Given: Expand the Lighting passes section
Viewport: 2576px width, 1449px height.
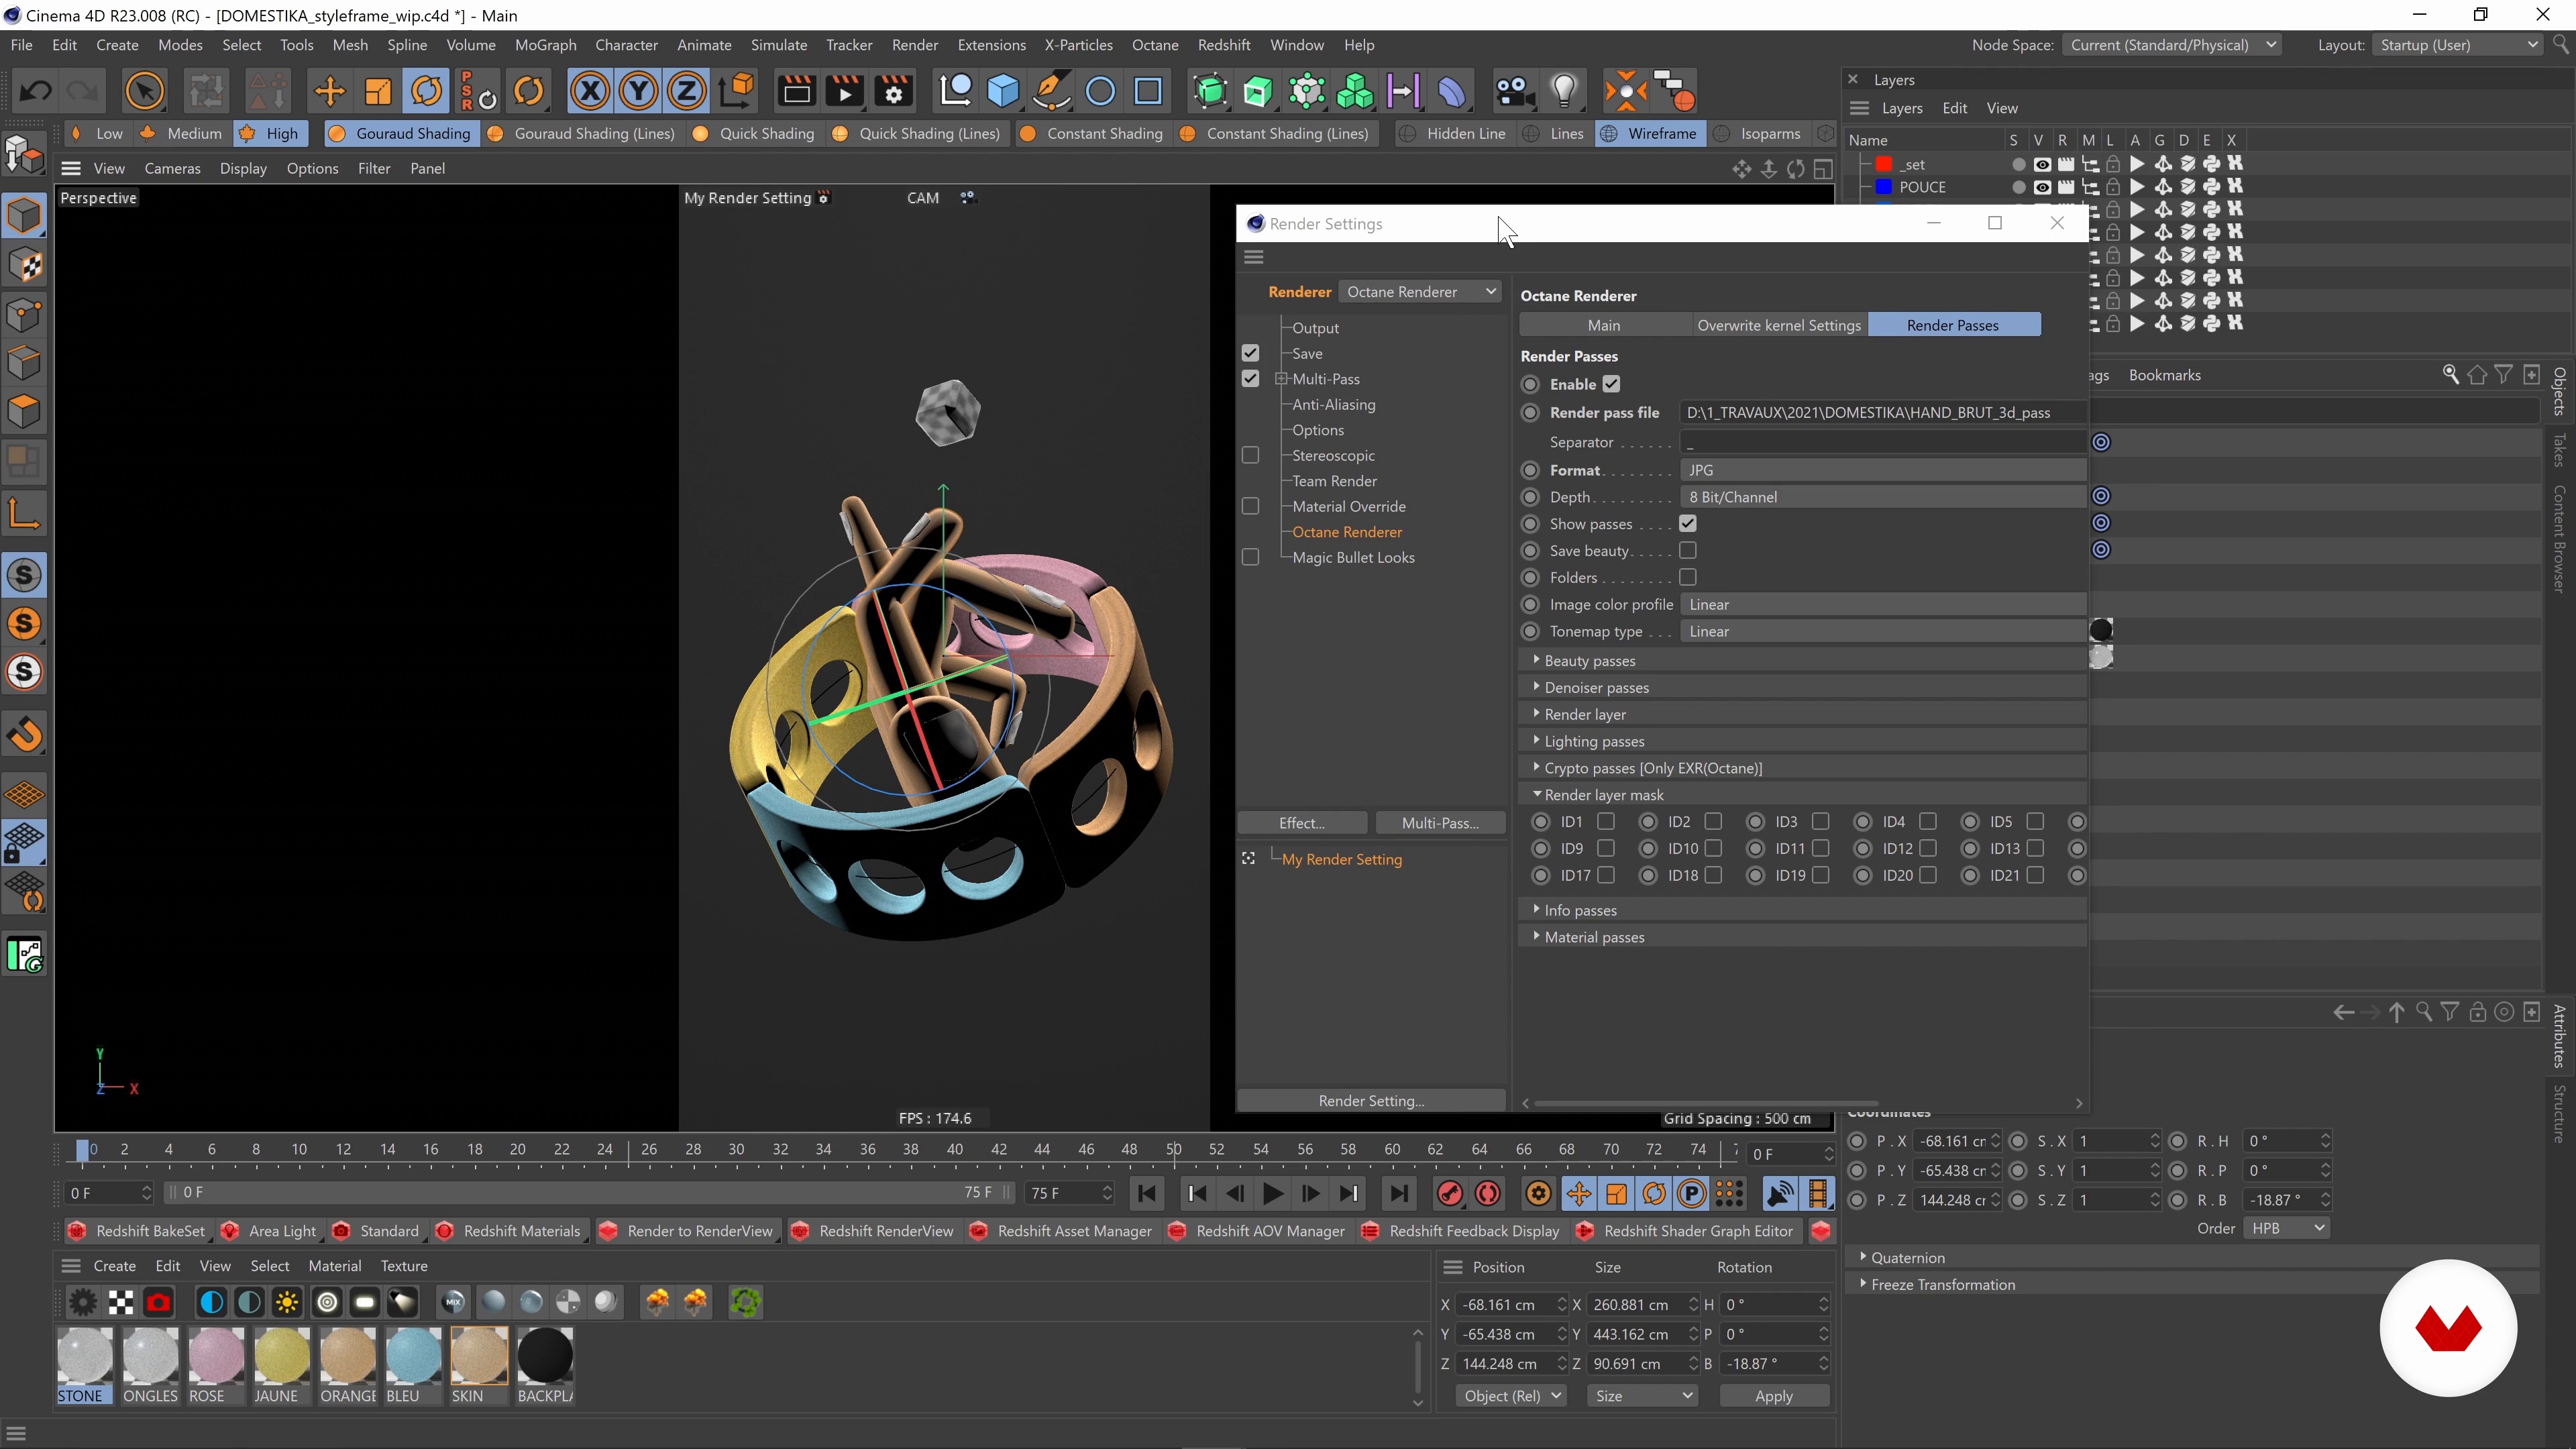Looking at the screenshot, I should coord(1536,740).
